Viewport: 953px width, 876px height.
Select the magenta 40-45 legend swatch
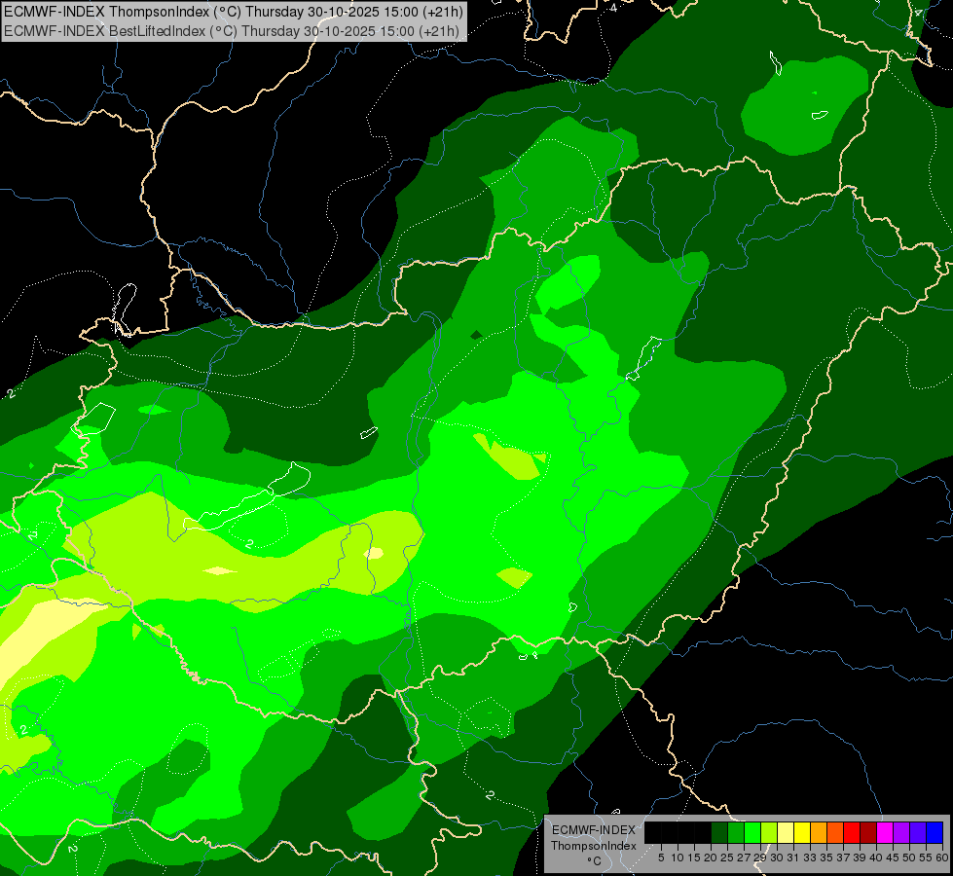coord(885,832)
